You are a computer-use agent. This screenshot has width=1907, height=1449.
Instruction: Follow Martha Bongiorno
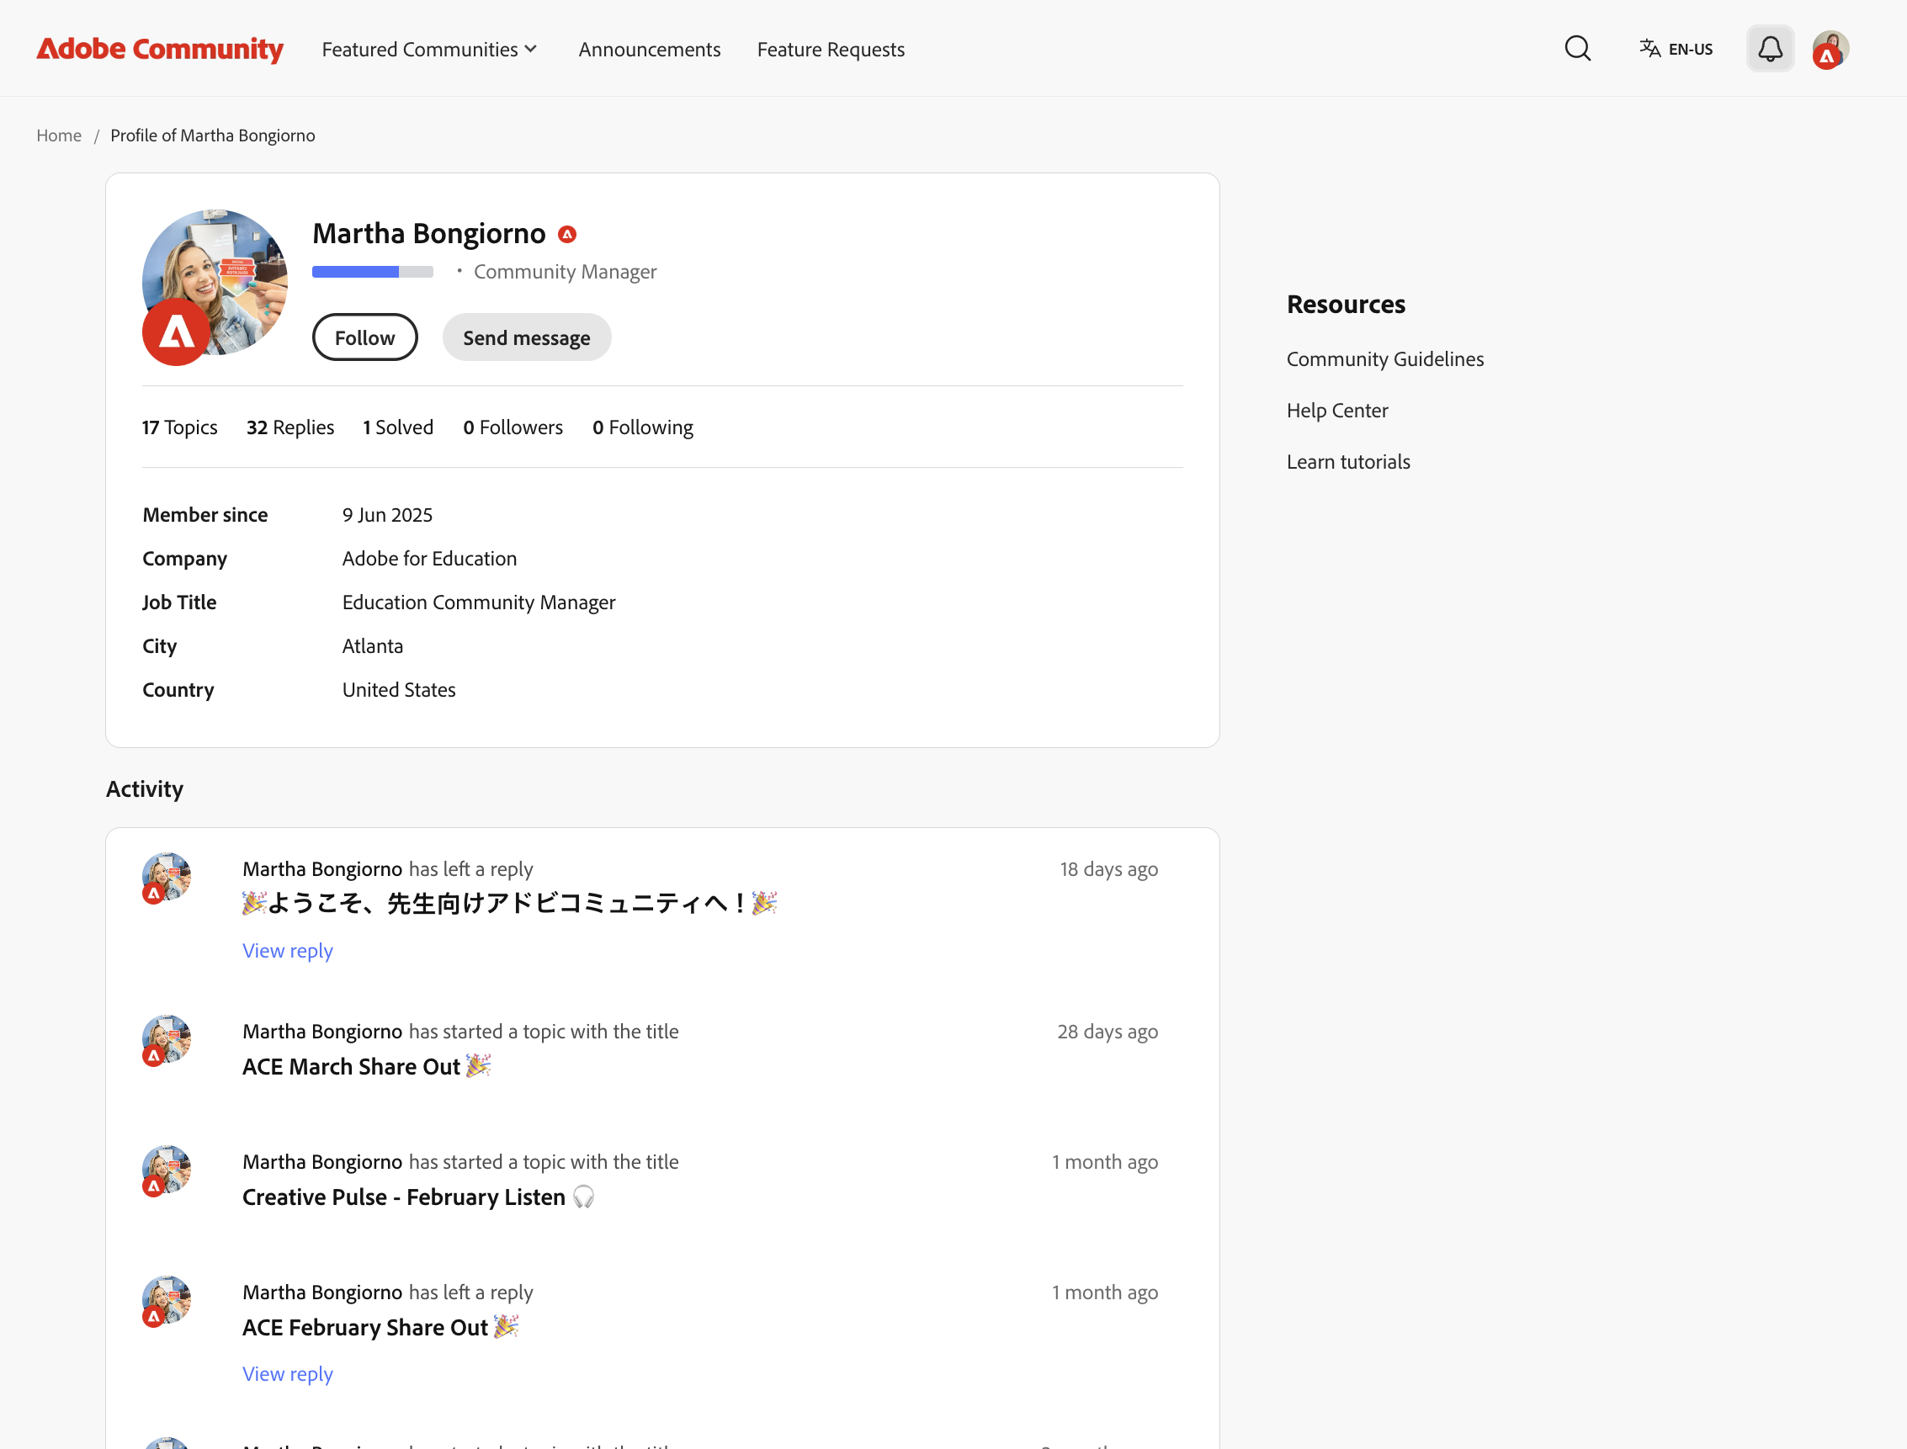tap(365, 337)
